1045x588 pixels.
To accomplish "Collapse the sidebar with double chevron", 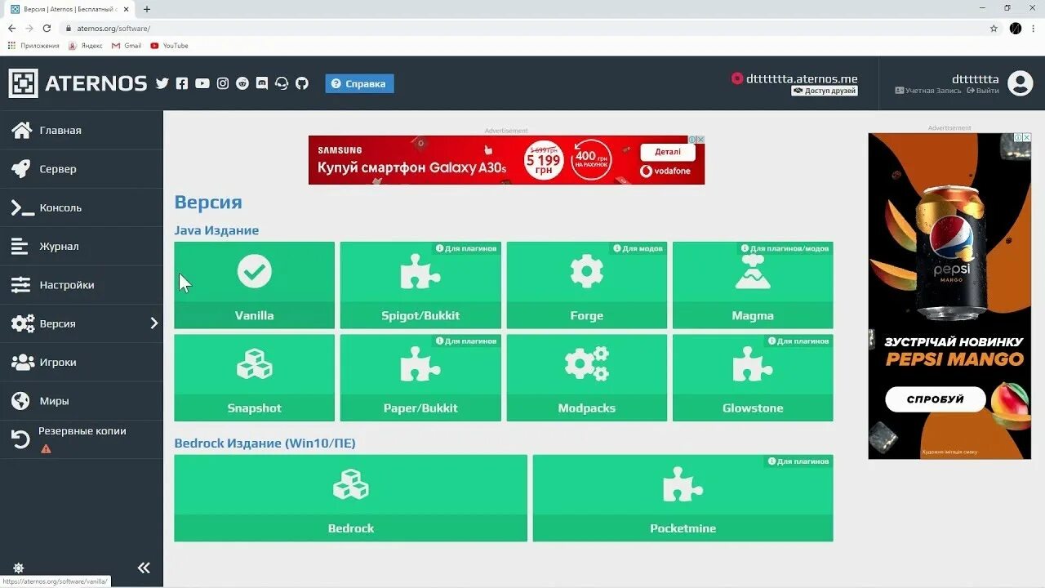I will [x=144, y=568].
